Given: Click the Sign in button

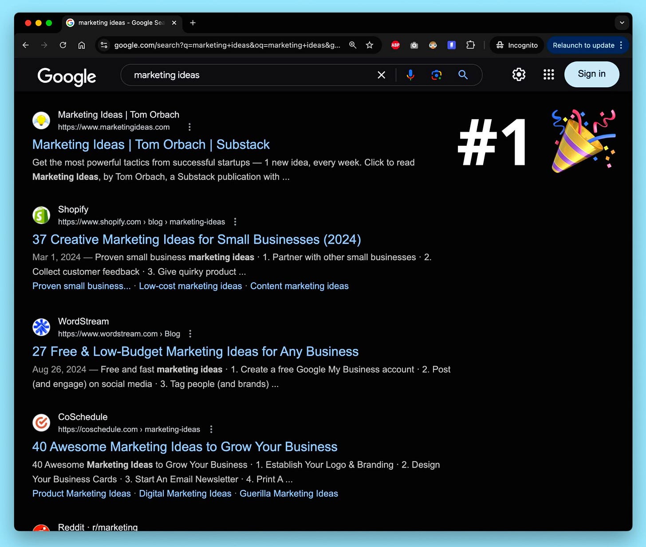Looking at the screenshot, I should click(x=591, y=74).
